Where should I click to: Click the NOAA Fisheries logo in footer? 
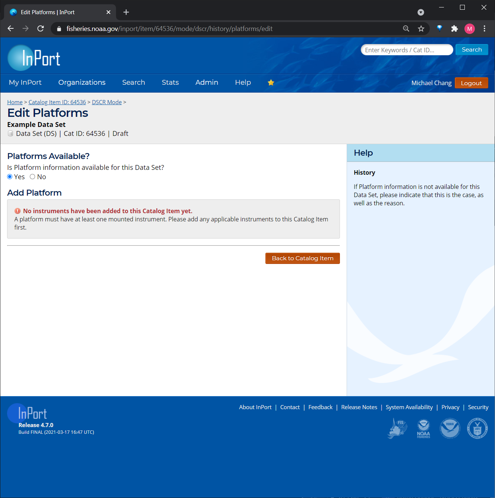pyautogui.click(x=423, y=429)
